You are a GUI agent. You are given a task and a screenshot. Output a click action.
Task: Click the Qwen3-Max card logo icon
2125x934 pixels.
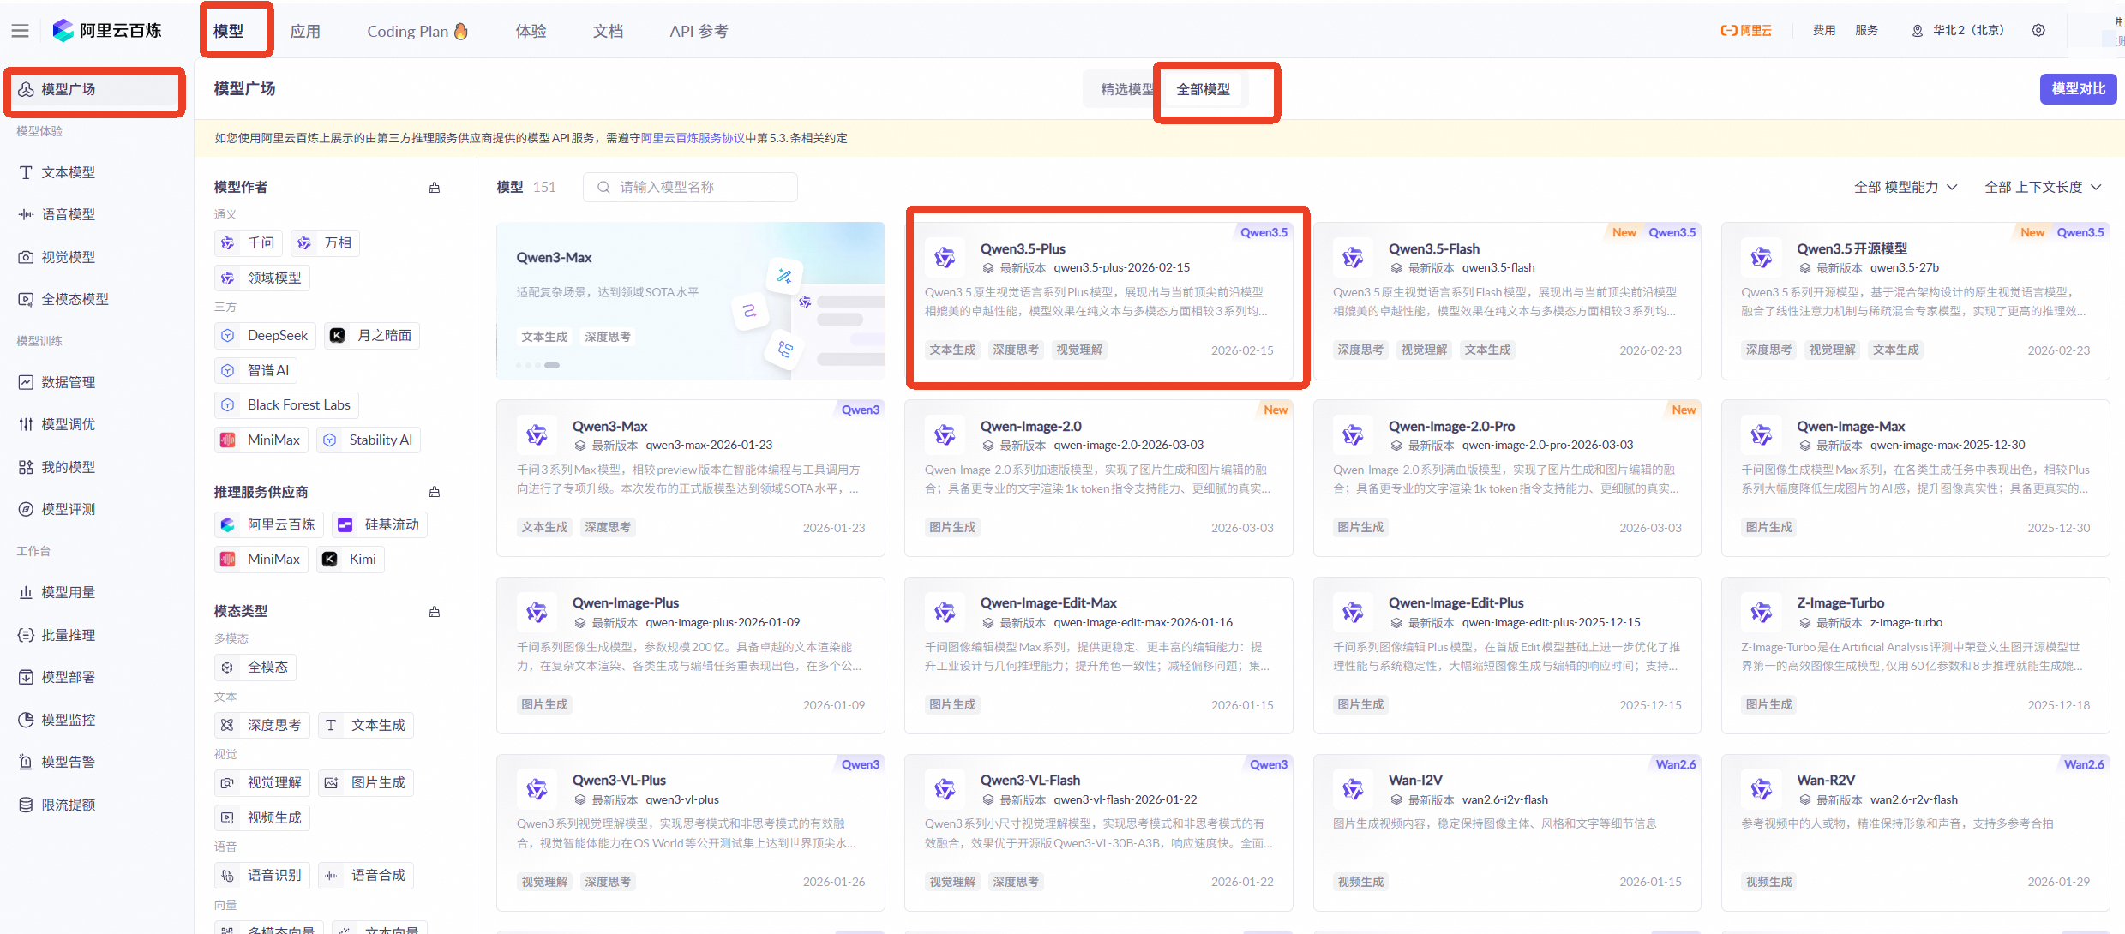(x=537, y=435)
